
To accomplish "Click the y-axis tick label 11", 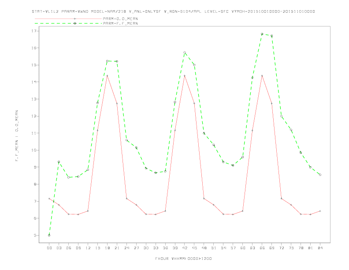I will coord(33,133).
